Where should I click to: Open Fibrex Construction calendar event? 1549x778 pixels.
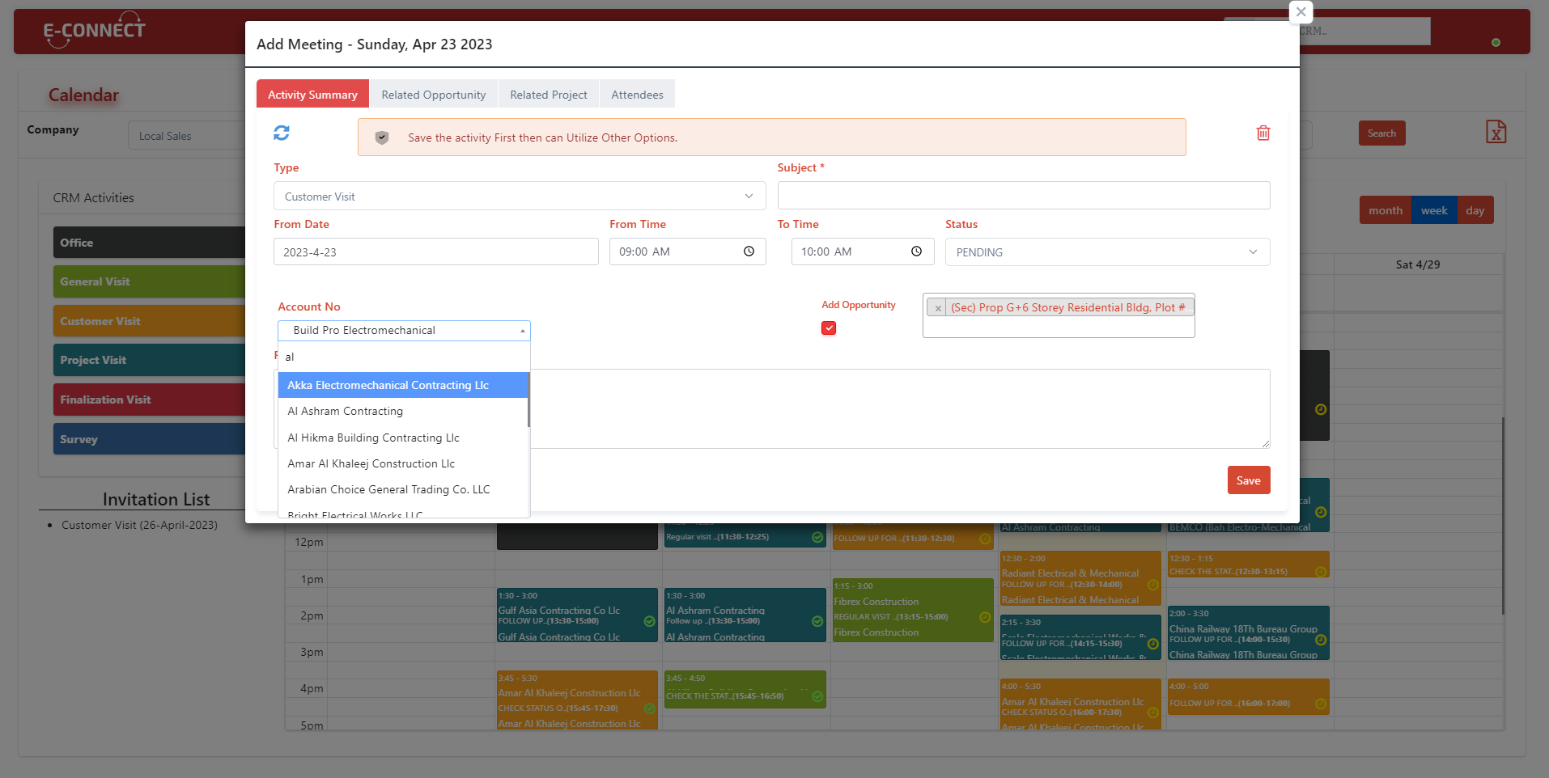tap(913, 610)
